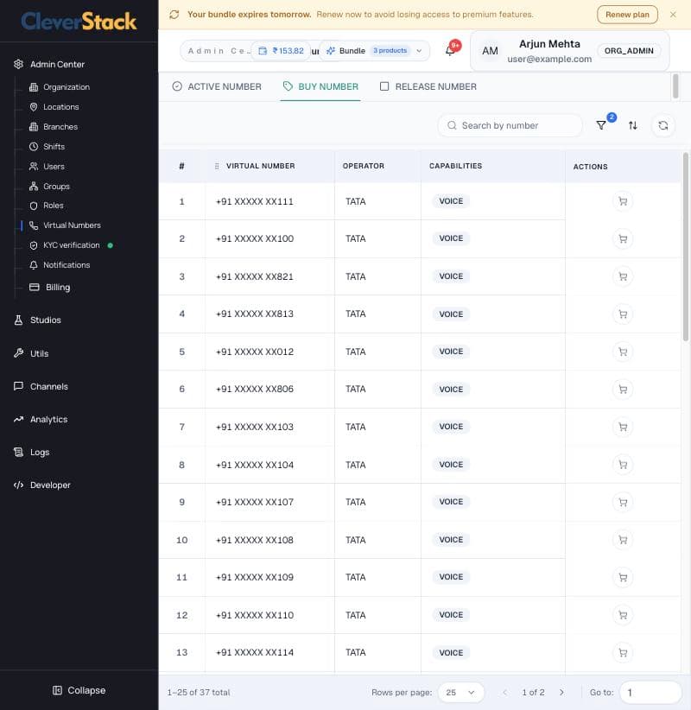This screenshot has width=691, height=710.
Task: Open Arjun Mehta's profile card
Action: click(x=570, y=51)
